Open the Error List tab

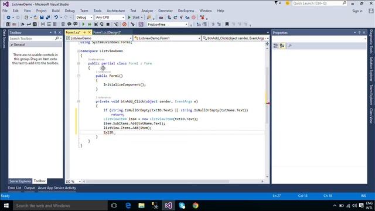14,188
